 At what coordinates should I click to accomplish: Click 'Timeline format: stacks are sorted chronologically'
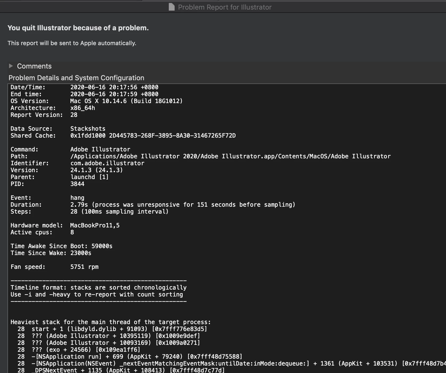(x=98, y=287)
